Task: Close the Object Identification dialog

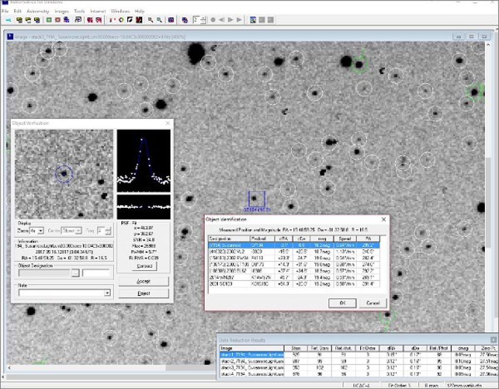Action: [384, 219]
